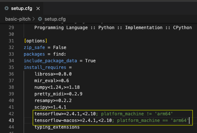
Task: Click tensorflow>=2.4.1,<2.10 requirement text
Action: pos(65,114)
